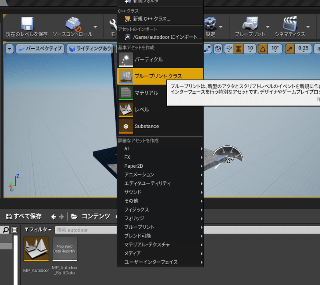320x285 pixels.
Task: Select the MP_Autodoor level thumbnail
Action: [36, 249]
